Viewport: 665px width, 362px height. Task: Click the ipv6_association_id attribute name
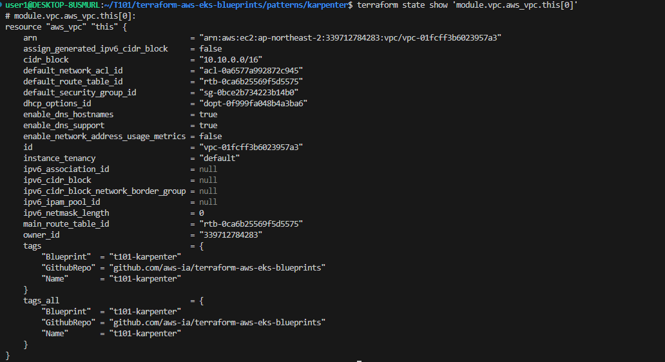(x=66, y=169)
